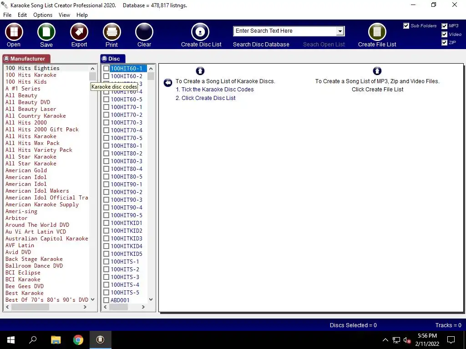This screenshot has height=349, width=466.
Task: Toggle the Video checkbox
Action: coord(444,35)
